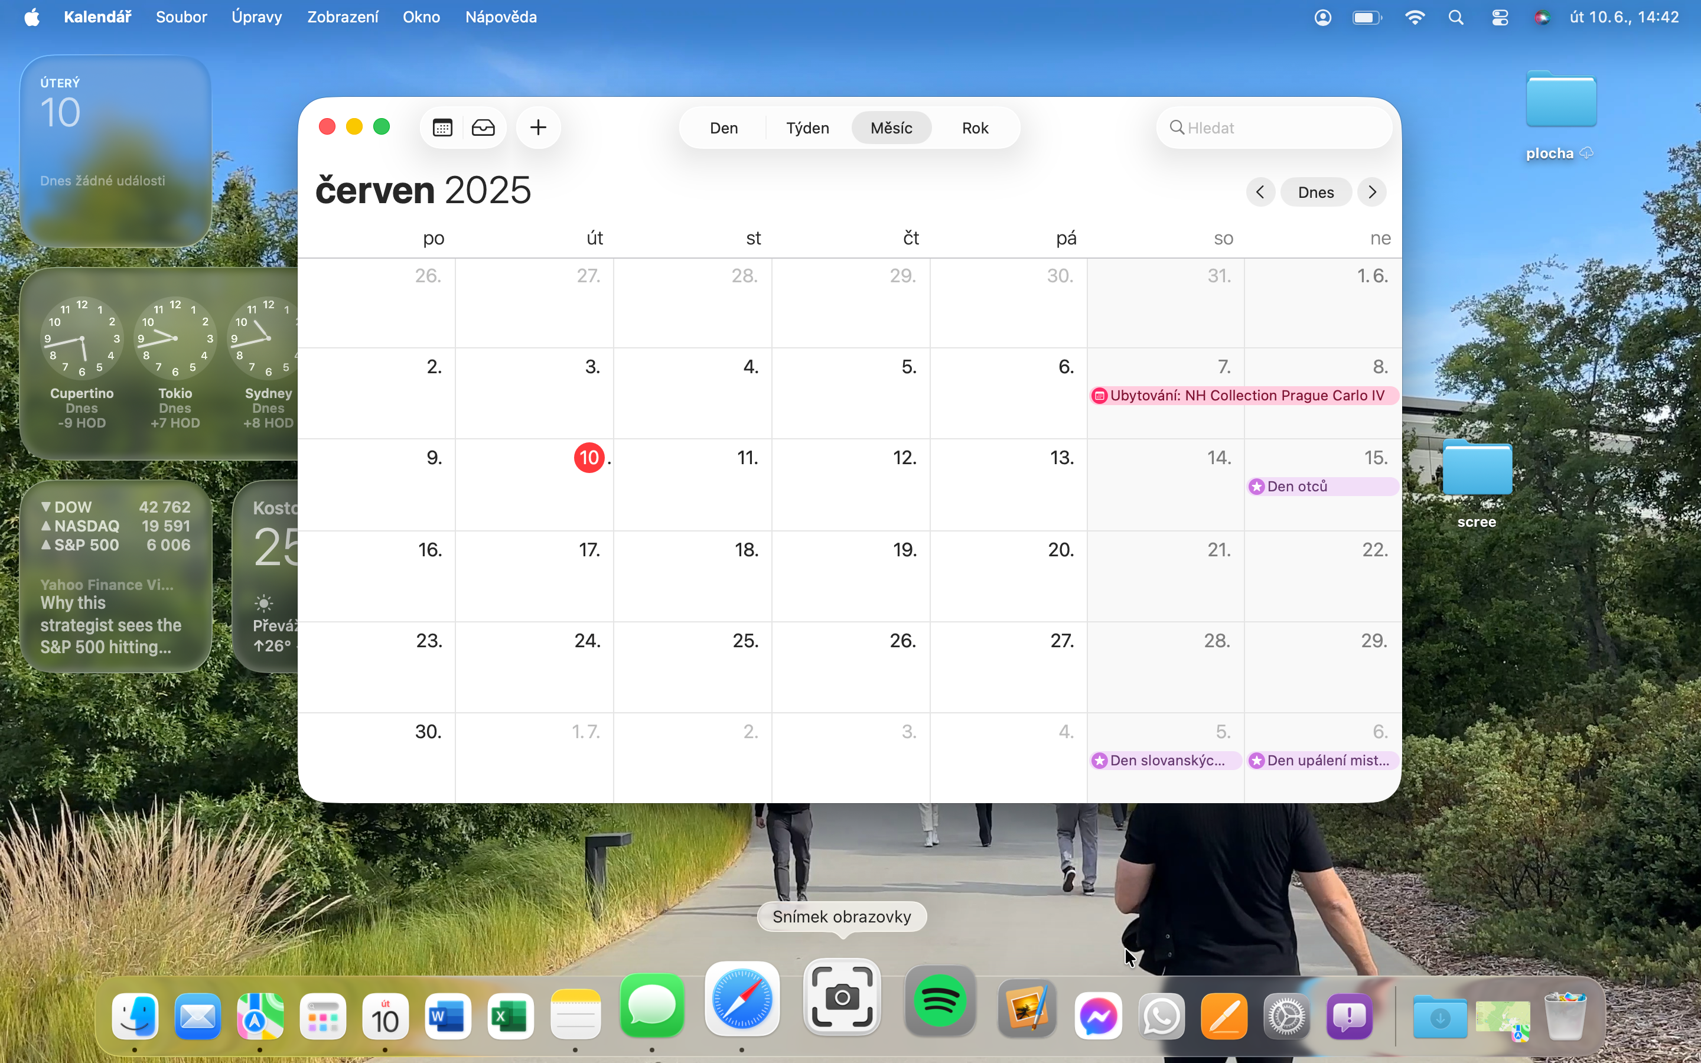The width and height of the screenshot is (1701, 1063).
Task: Go to next month with right chevron
Action: click(x=1372, y=192)
